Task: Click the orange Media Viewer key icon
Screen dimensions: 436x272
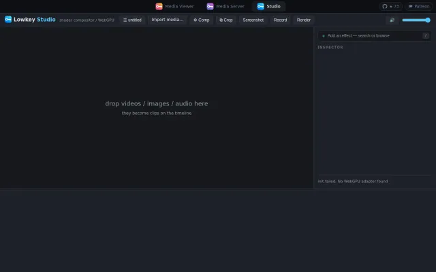Action: click(x=159, y=6)
